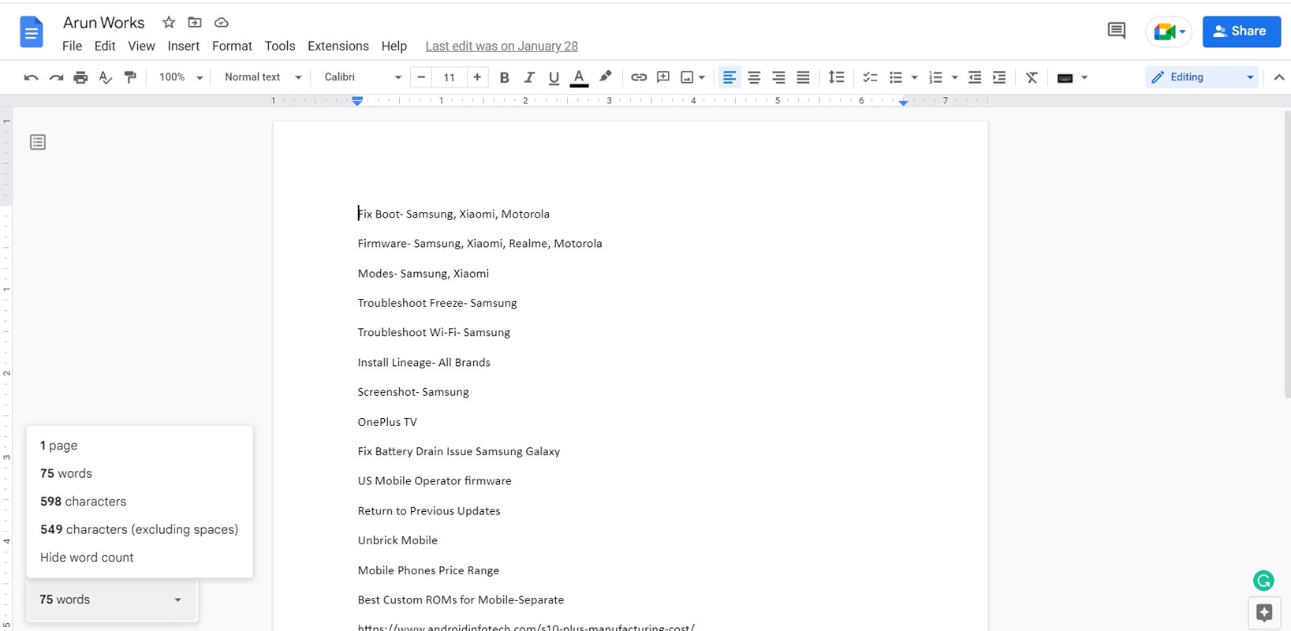Screen dimensions: 1291x631
Task: Toggle underline formatting
Action: click(x=554, y=77)
